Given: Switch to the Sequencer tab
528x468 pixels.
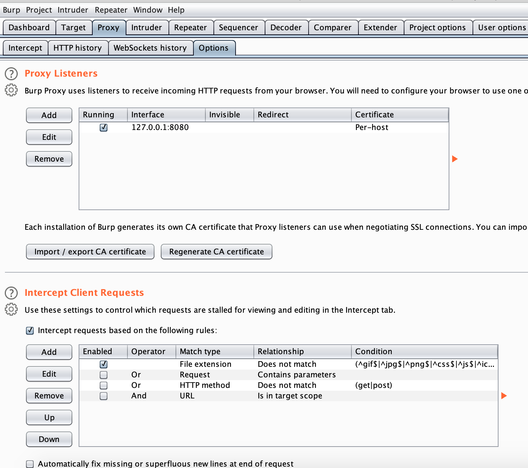Looking at the screenshot, I should tap(238, 27).
